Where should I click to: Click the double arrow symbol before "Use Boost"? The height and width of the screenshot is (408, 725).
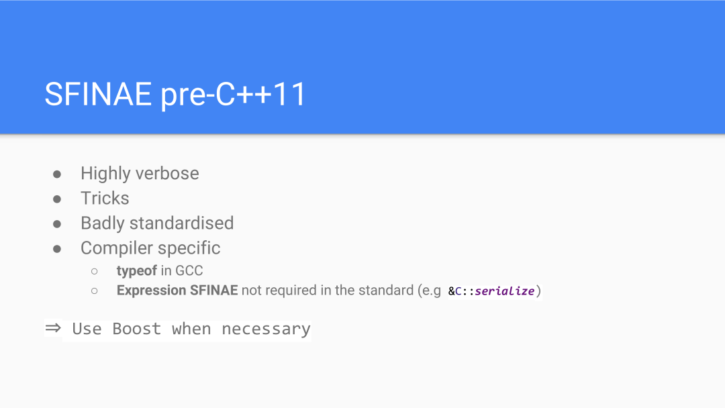[53, 328]
